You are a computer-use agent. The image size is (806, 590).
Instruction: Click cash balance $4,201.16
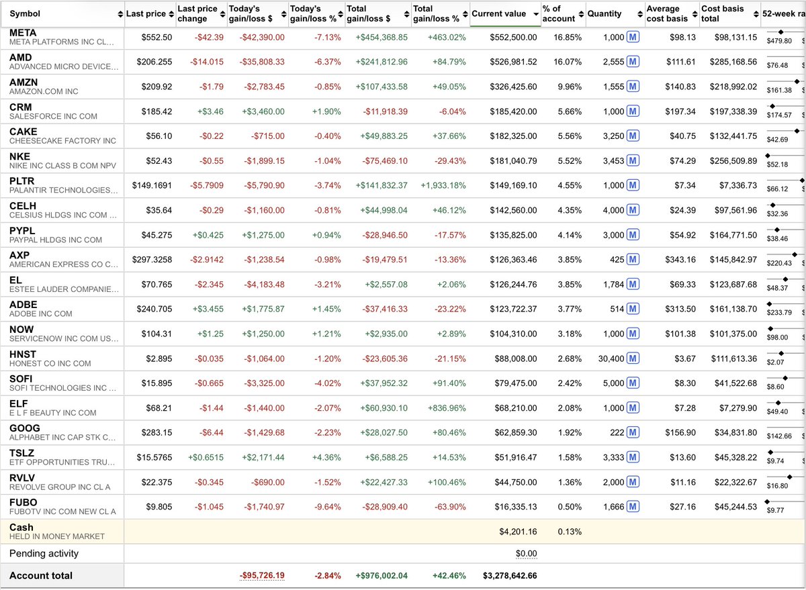[518, 532]
